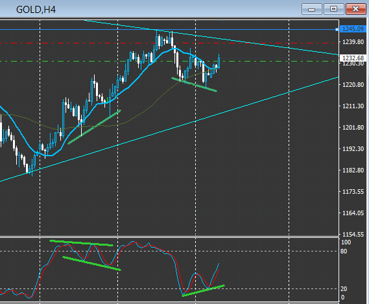Select the blue horizontal line at 1245.09
Viewport: 369px width, 304px height.
tap(165, 30)
